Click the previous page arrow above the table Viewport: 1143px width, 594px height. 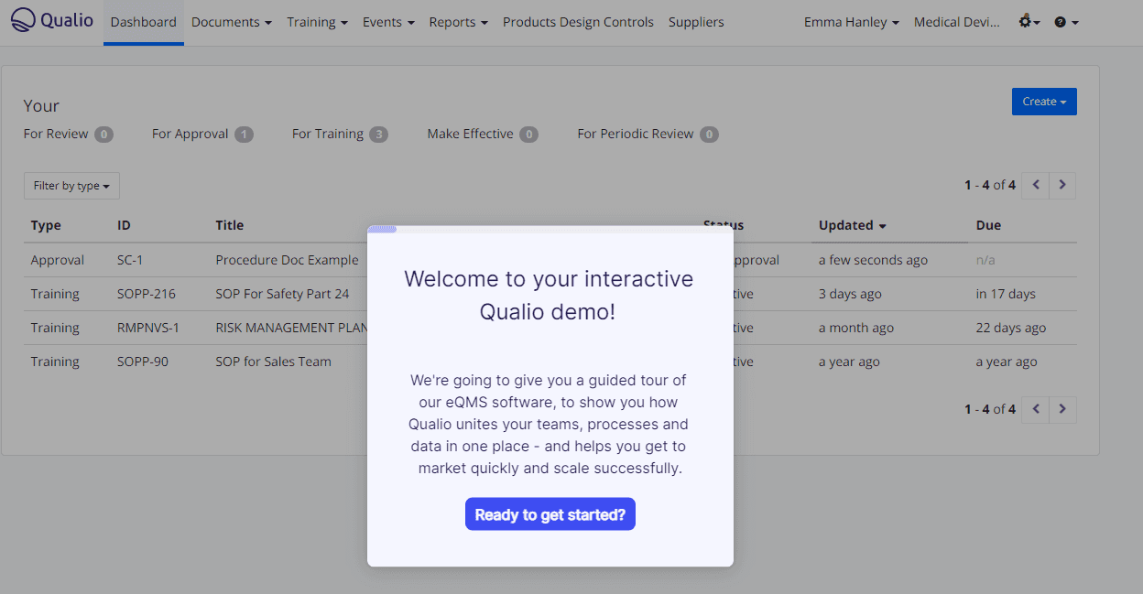pos(1035,185)
